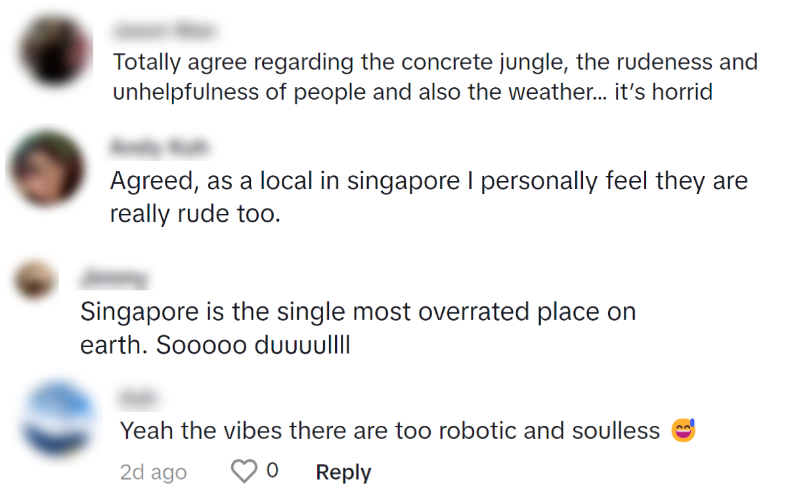Viewport: 788px width, 498px height.
Task: Click the "Yeah the vibes there are too robotic" text
Action: click(390, 430)
